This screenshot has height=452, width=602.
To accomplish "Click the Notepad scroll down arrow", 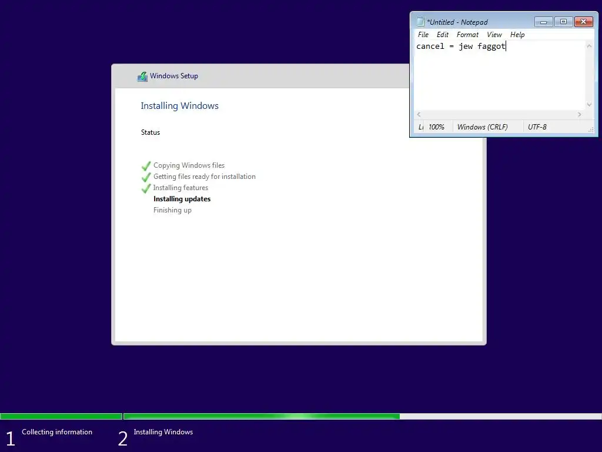I will pyautogui.click(x=589, y=105).
